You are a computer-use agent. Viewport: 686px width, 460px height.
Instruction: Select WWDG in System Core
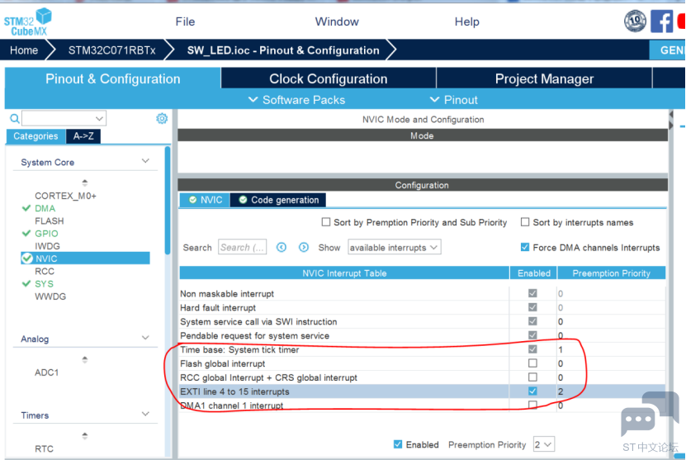[x=50, y=296]
